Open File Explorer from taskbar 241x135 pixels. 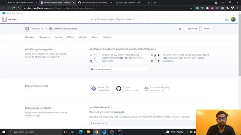(88, 132)
